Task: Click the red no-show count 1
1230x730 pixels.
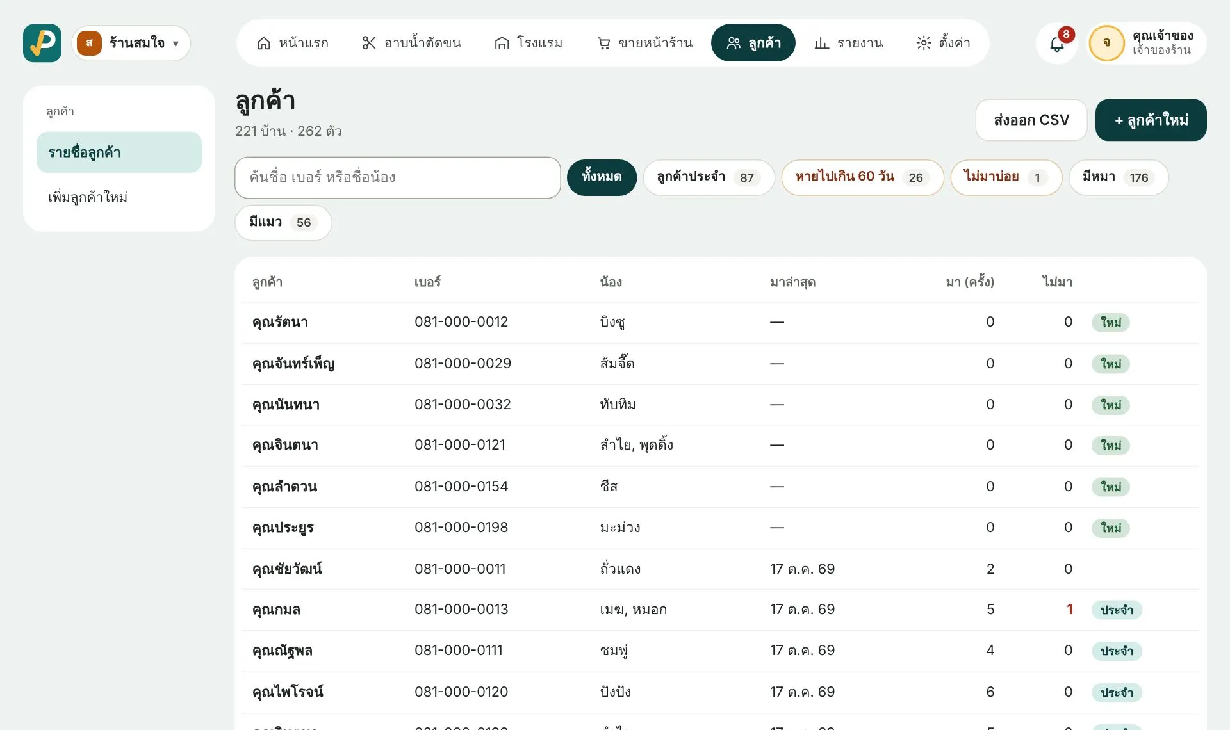Action: coord(1069,610)
